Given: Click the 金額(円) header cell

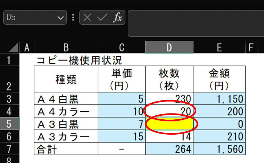Looking at the screenshot, I should (219, 79).
